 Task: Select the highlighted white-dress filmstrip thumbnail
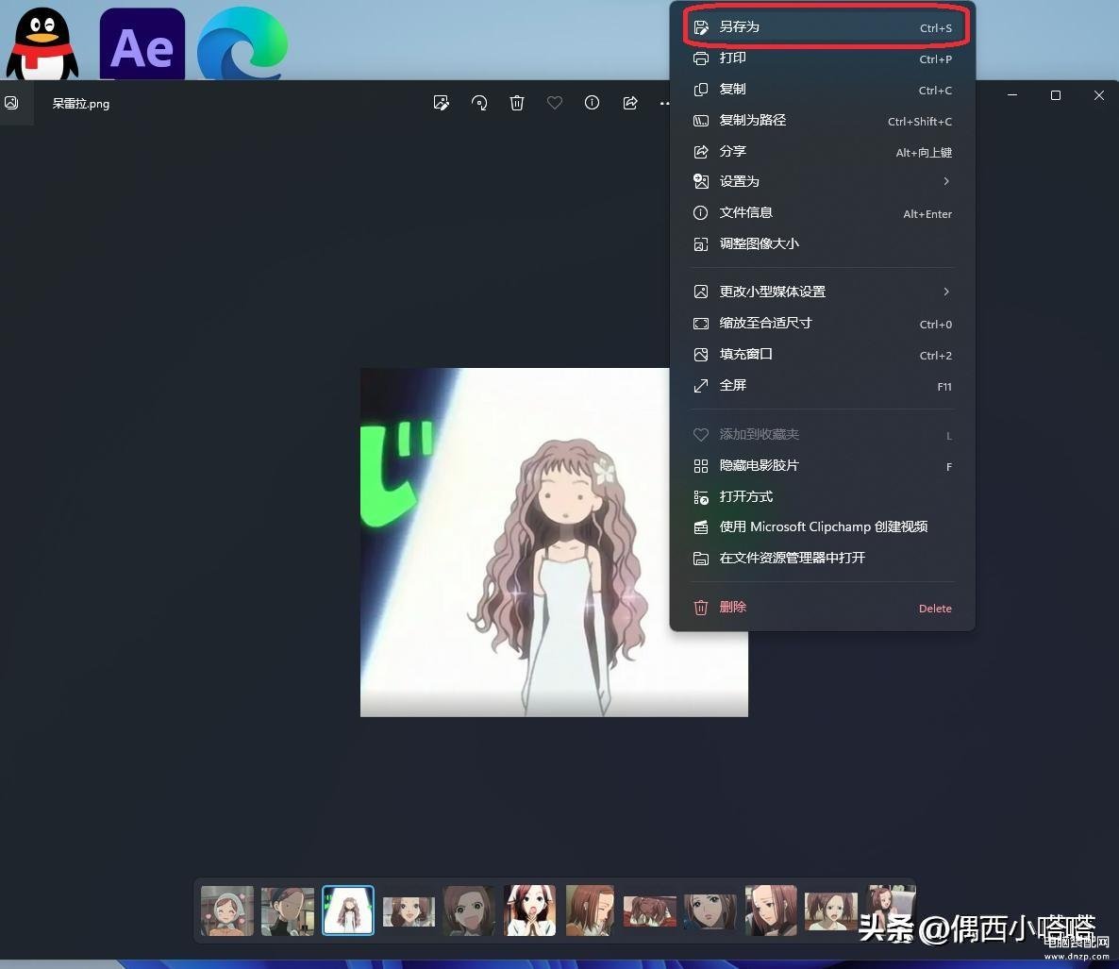(348, 911)
